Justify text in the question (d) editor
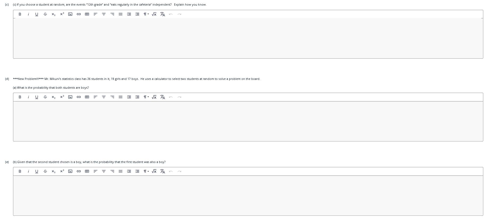 coord(121,97)
